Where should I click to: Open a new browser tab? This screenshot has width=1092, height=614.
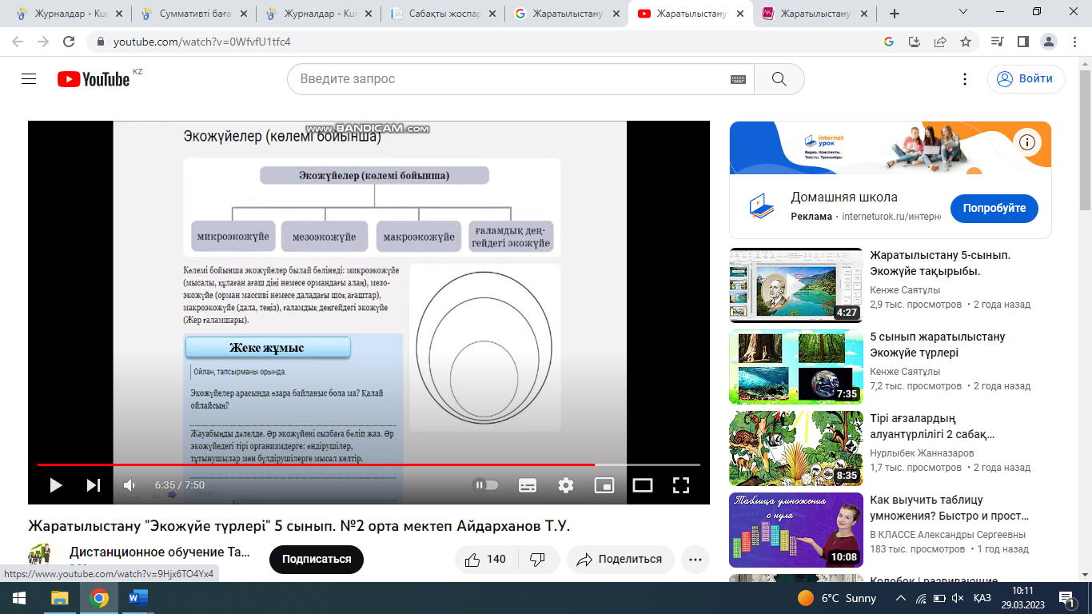click(x=894, y=14)
